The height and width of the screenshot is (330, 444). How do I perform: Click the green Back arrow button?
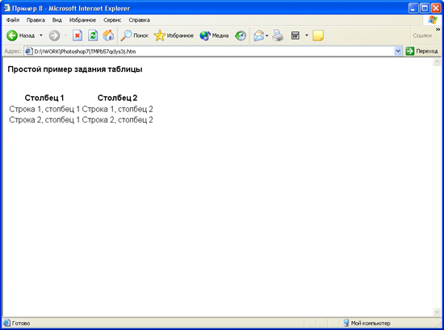coord(12,36)
